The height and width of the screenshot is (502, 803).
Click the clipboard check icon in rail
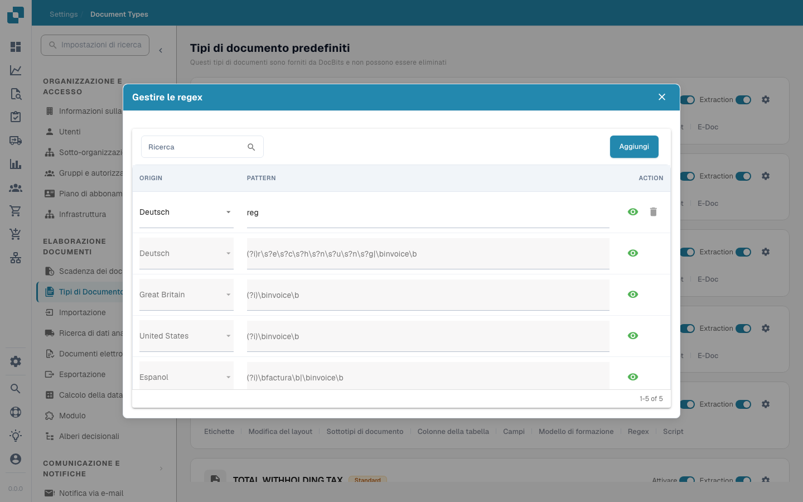pyautogui.click(x=16, y=117)
